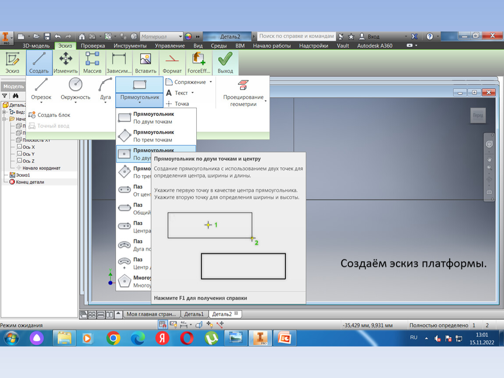This screenshot has width=504, height=378.
Task: Toggle snap to grid in status bar
Action: (163, 325)
